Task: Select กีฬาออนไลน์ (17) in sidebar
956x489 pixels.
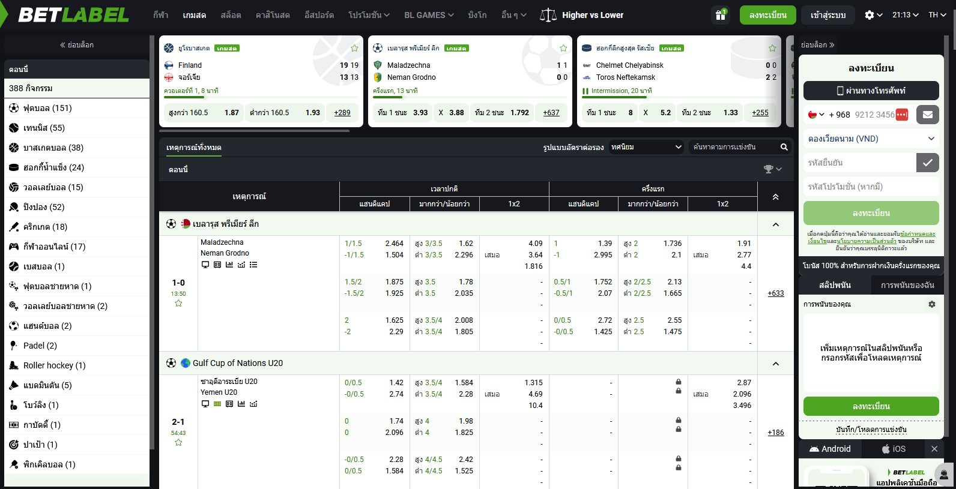Action: click(x=77, y=247)
